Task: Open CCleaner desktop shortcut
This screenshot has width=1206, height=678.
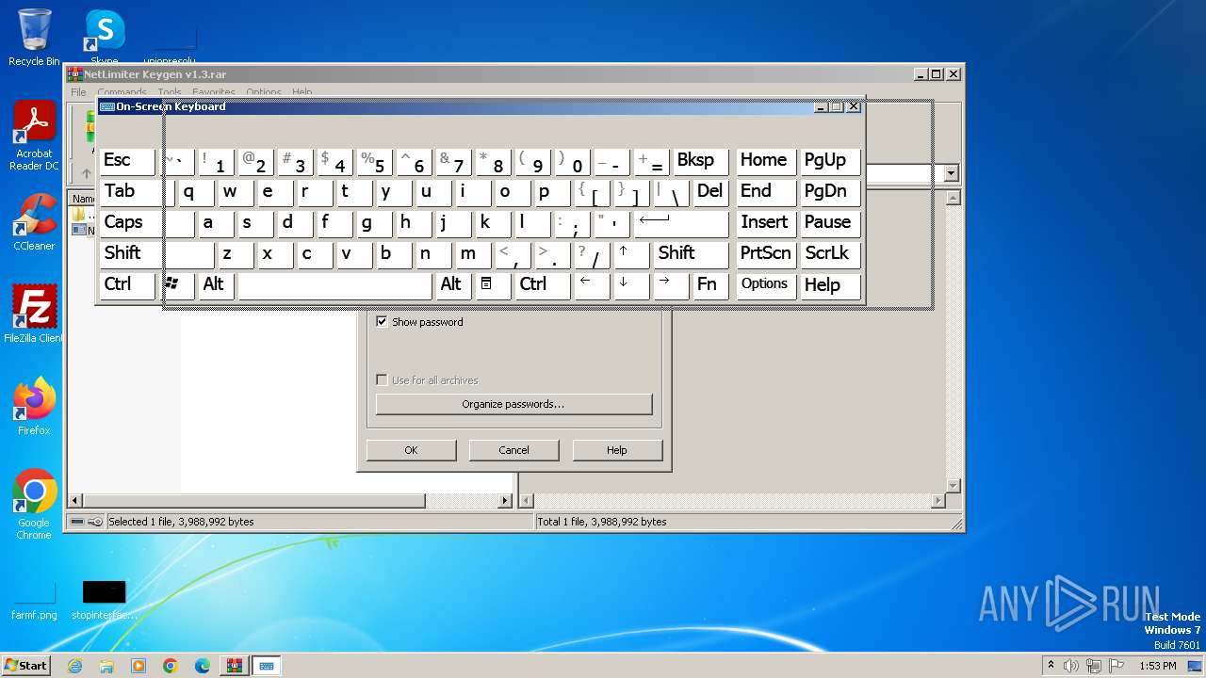Action: (34, 222)
